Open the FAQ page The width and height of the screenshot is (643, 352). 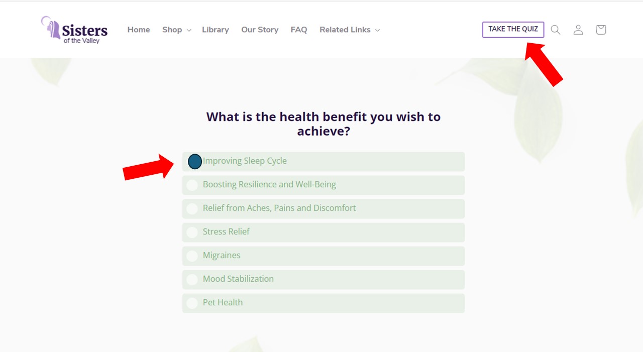click(299, 30)
